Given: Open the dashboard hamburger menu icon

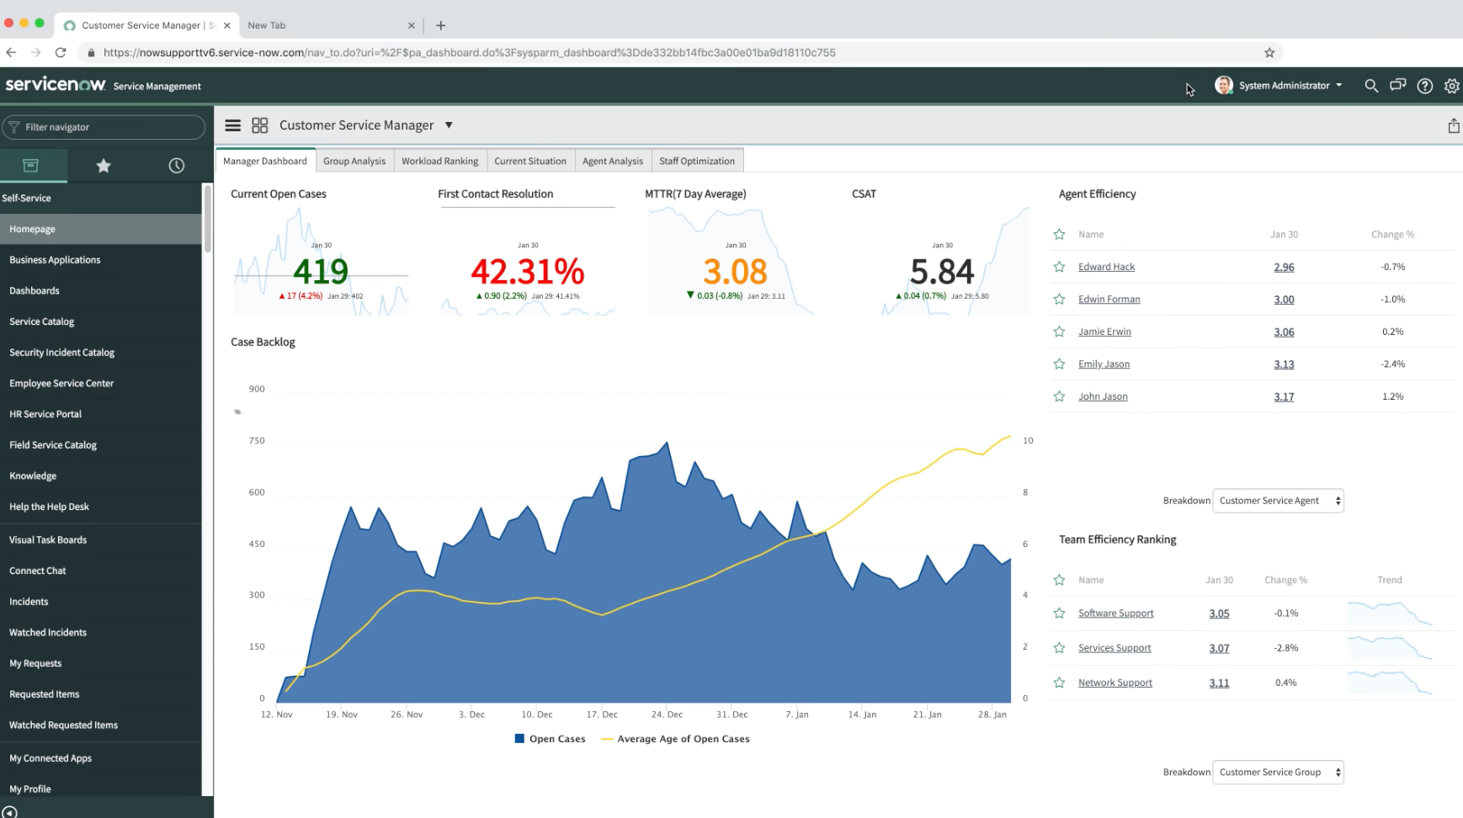Looking at the screenshot, I should pyautogui.click(x=233, y=125).
